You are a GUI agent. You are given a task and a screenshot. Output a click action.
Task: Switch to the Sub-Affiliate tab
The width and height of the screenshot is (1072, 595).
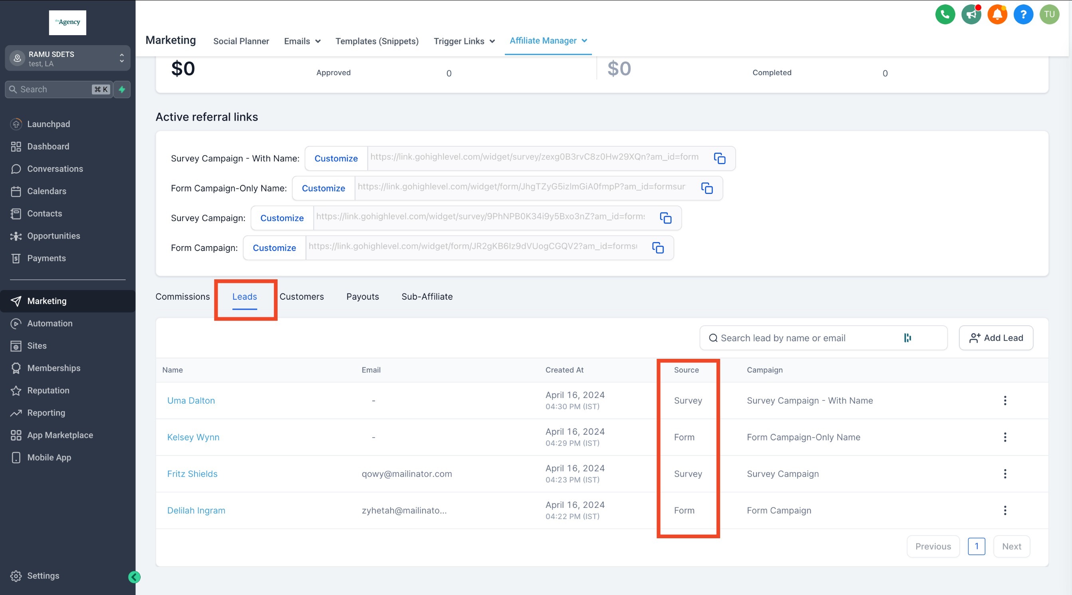click(427, 297)
